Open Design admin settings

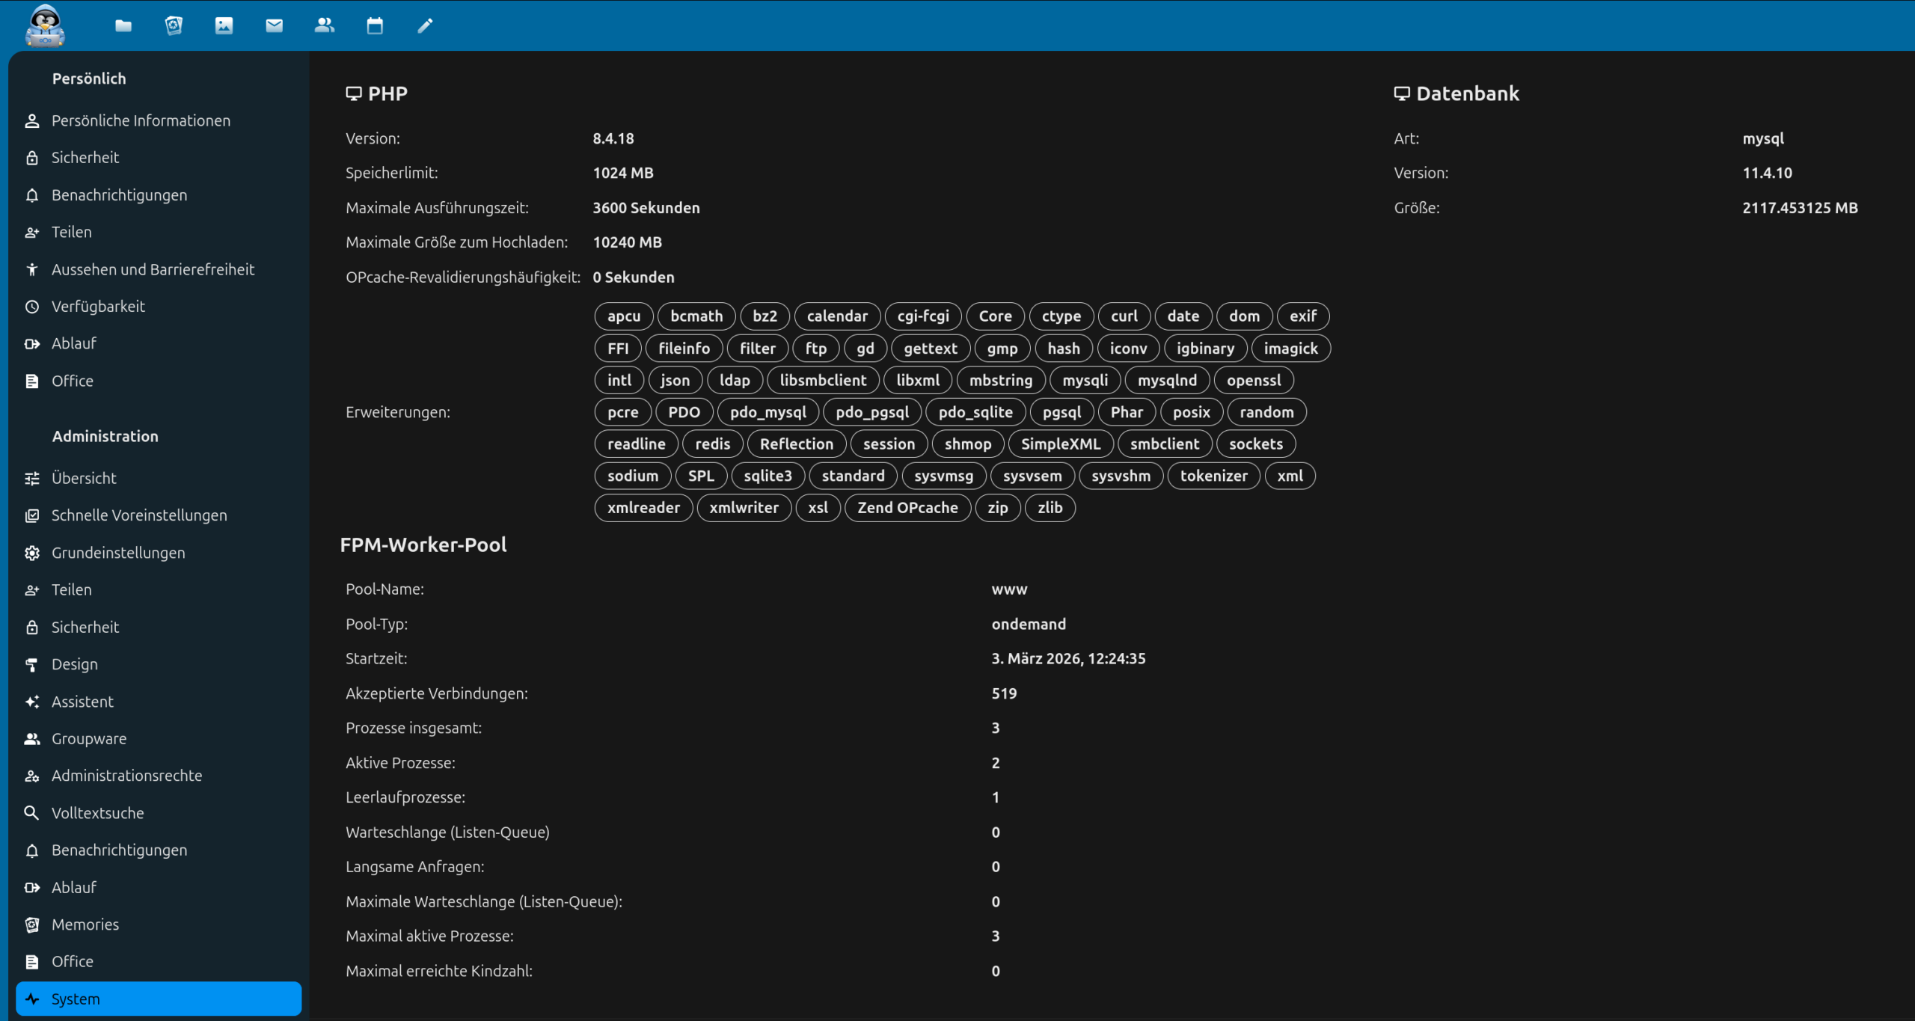tap(75, 664)
